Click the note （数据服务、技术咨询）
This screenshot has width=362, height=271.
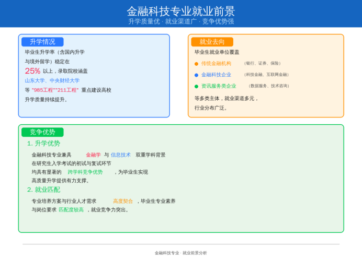click(x=269, y=86)
